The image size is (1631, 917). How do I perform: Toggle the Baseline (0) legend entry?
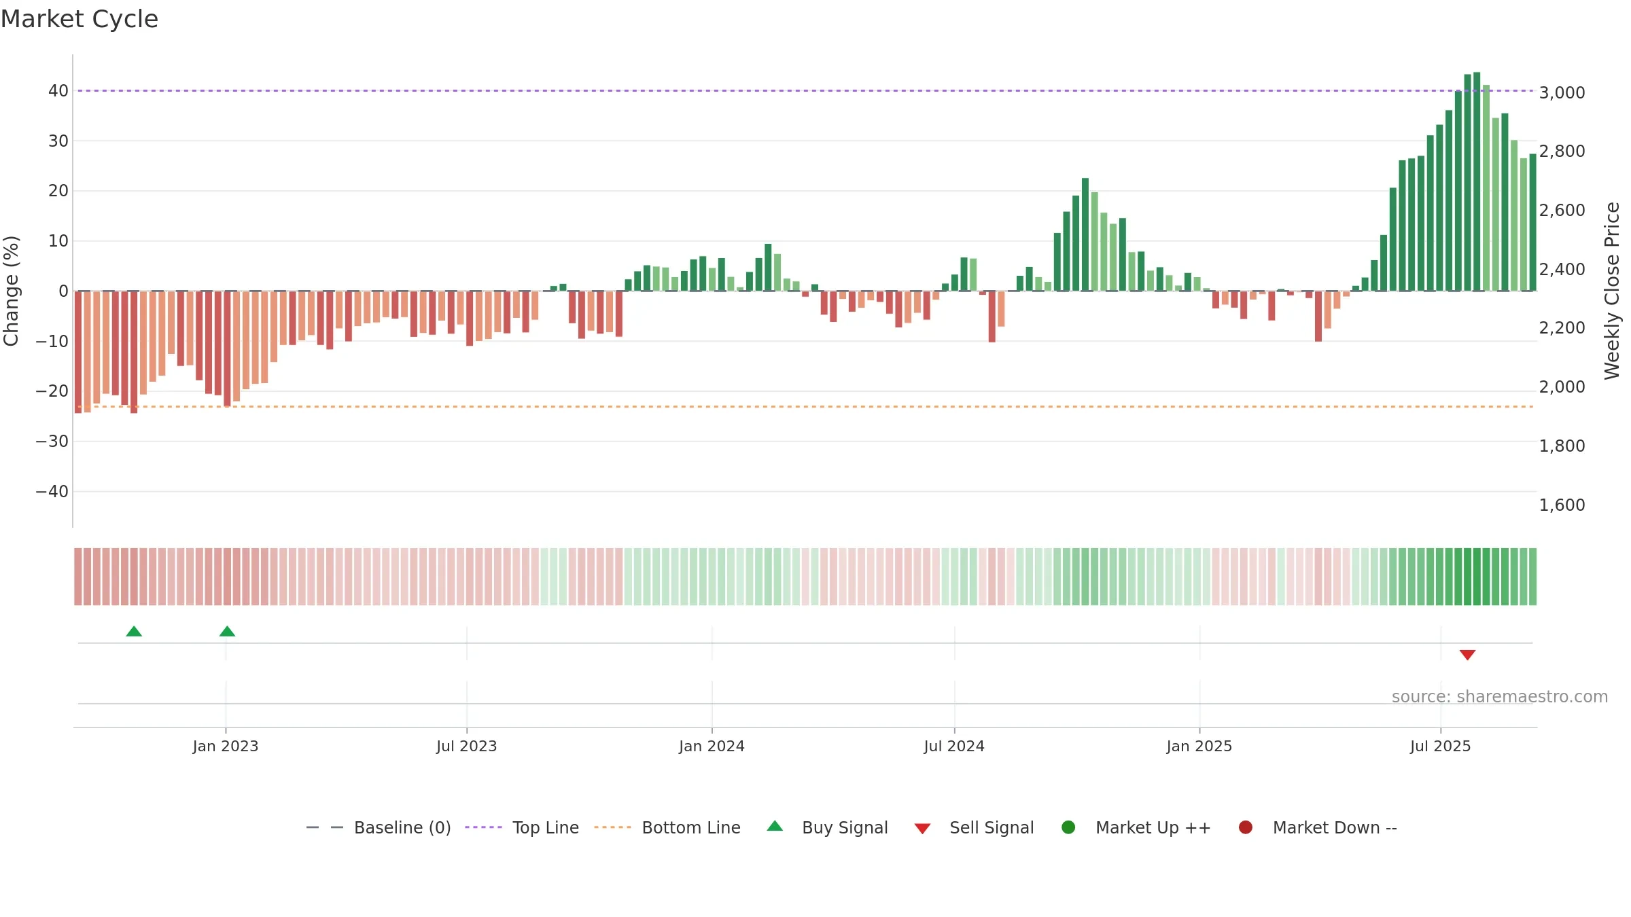point(379,827)
